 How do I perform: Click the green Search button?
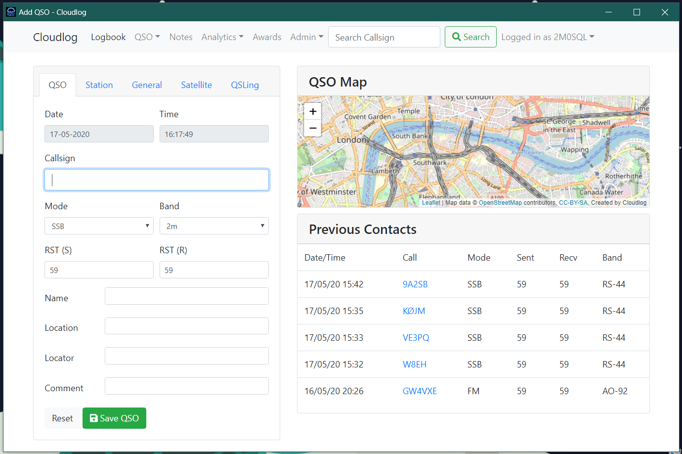coord(470,37)
